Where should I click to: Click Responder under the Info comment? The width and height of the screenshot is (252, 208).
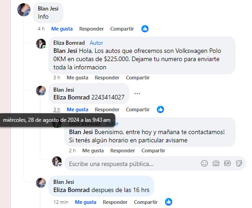point(92,29)
